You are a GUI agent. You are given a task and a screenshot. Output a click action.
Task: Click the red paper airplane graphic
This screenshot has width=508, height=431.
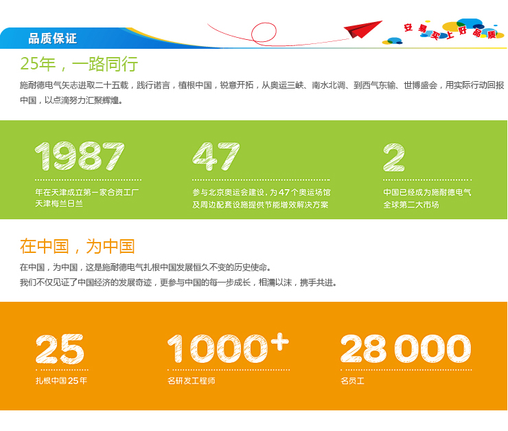pyautogui.click(x=363, y=29)
